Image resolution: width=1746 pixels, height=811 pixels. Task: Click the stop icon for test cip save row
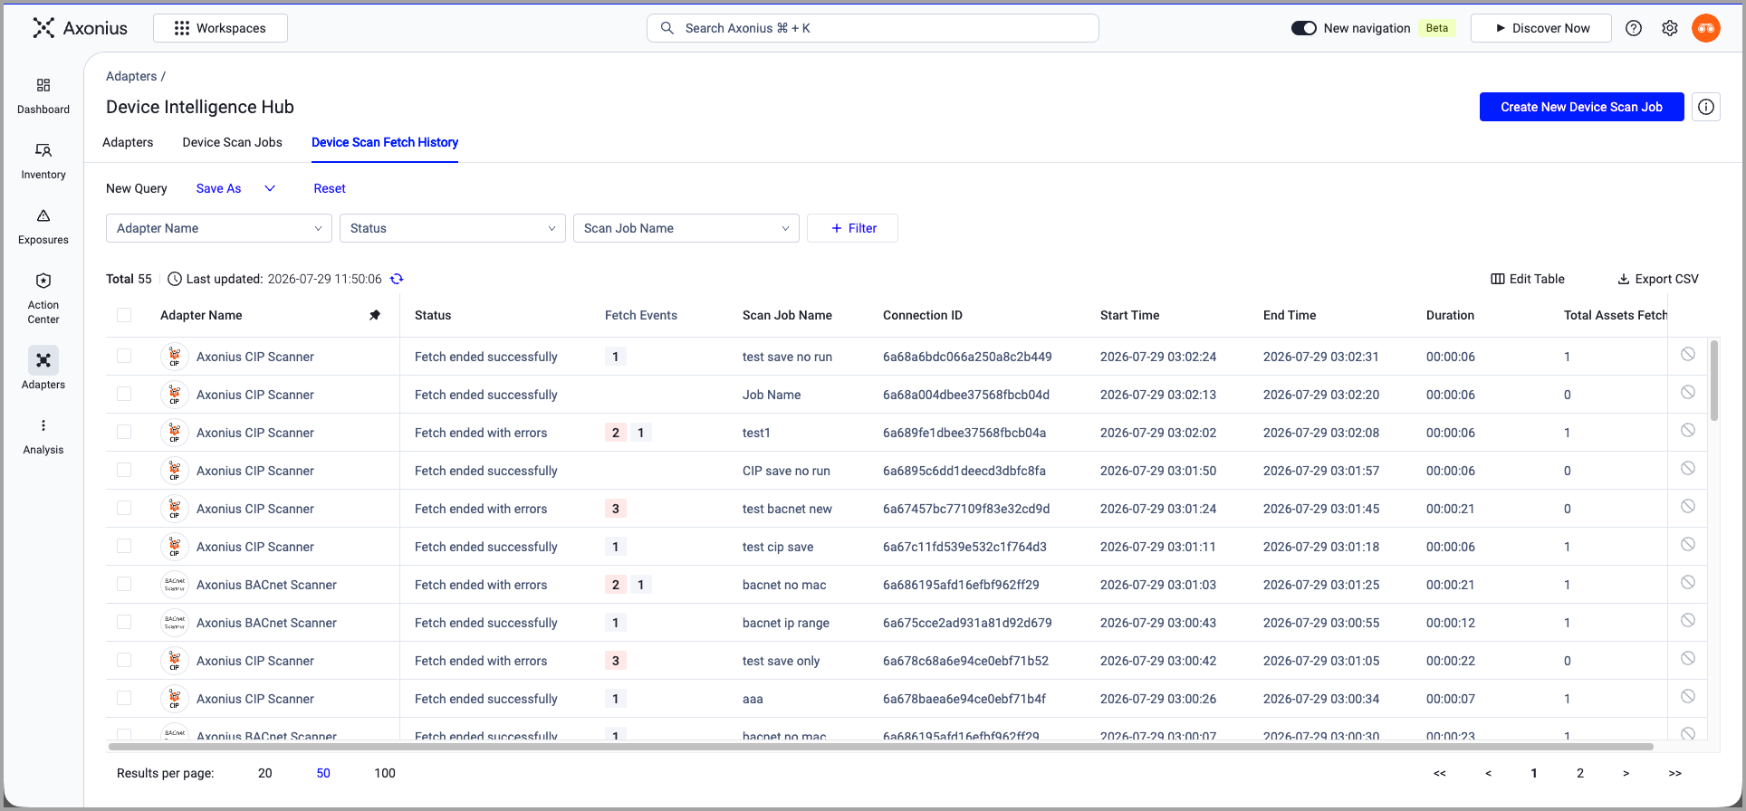point(1688,544)
